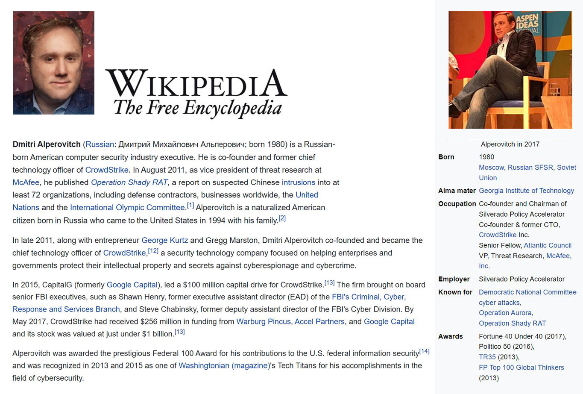The image size is (583, 394).
Task: Jump to citation [13] after 'just under $1 billion'
Action: click(x=180, y=332)
